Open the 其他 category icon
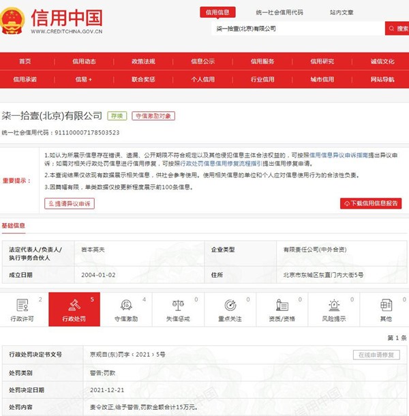The height and width of the screenshot is (416, 409). click(x=386, y=305)
